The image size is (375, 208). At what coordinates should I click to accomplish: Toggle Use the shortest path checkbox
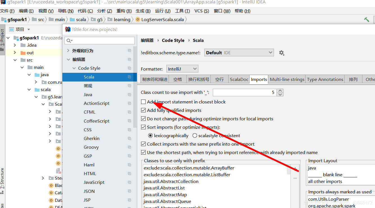click(143, 152)
